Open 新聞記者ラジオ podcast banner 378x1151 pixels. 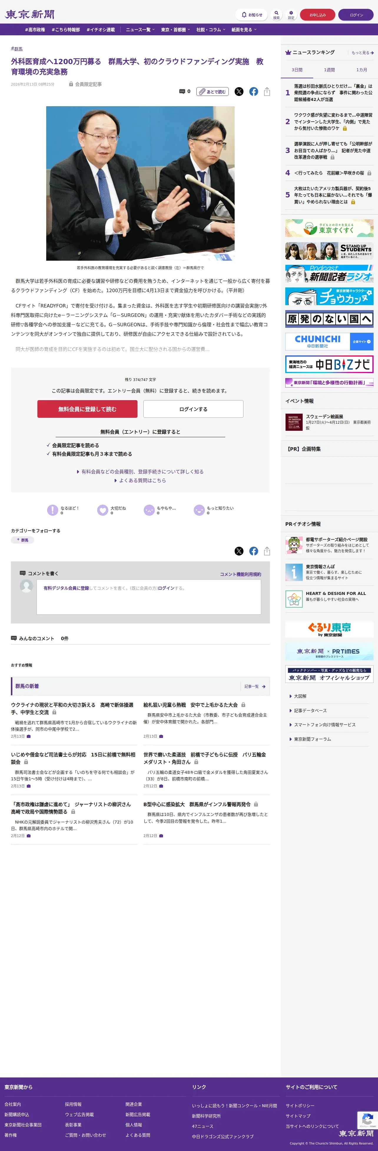tap(329, 273)
